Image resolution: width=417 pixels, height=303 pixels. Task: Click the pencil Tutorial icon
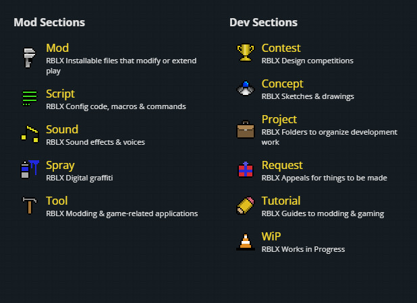[x=245, y=205]
